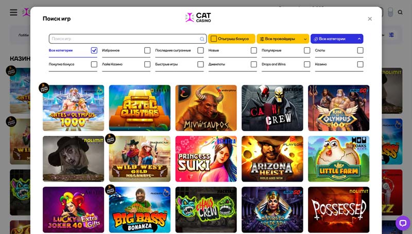This screenshot has width=412, height=234.
Task: Type in the 'Поиск игр' search field
Action: tap(124, 39)
